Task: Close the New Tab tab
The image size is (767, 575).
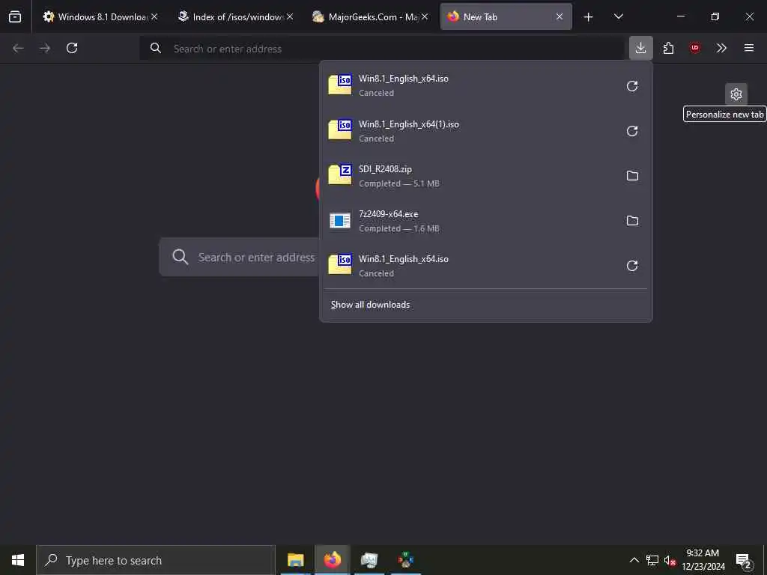Action: (560, 16)
